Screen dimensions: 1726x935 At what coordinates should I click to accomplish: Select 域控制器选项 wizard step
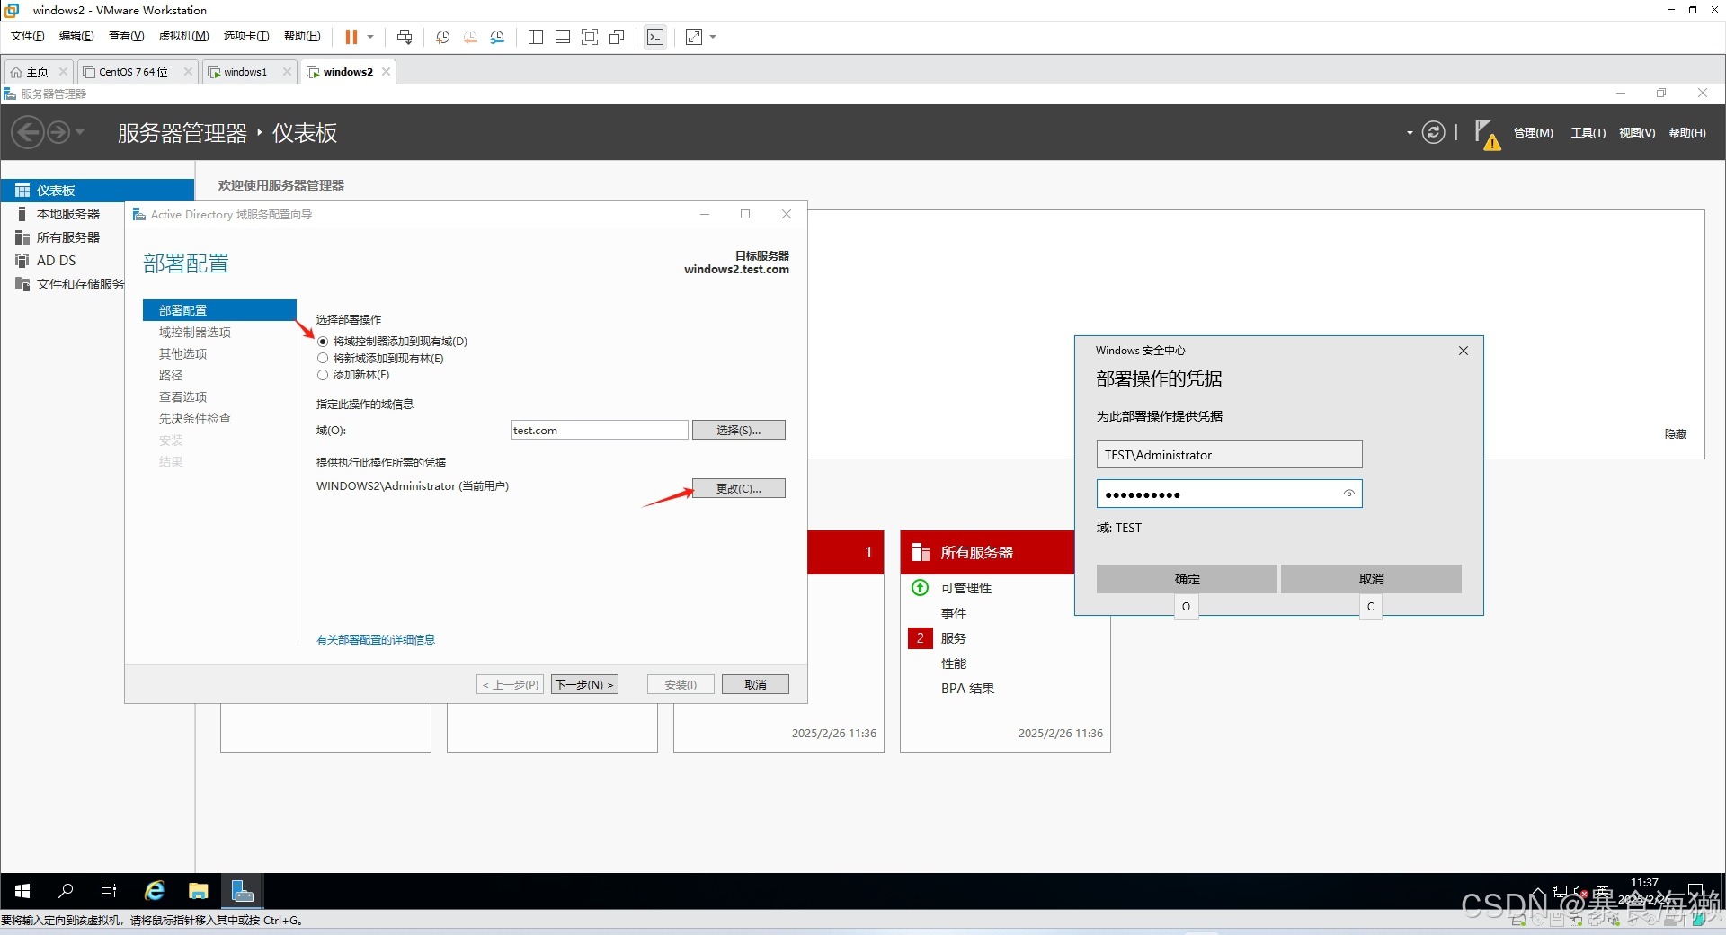point(195,333)
